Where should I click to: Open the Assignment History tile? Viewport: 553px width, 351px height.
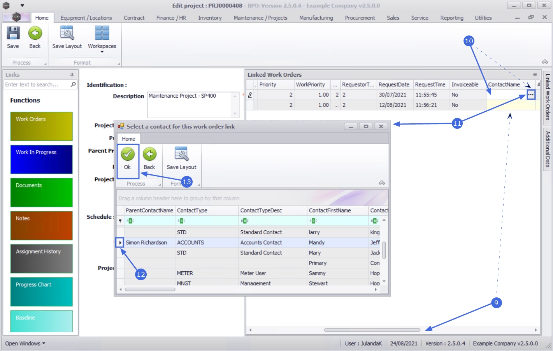point(41,258)
